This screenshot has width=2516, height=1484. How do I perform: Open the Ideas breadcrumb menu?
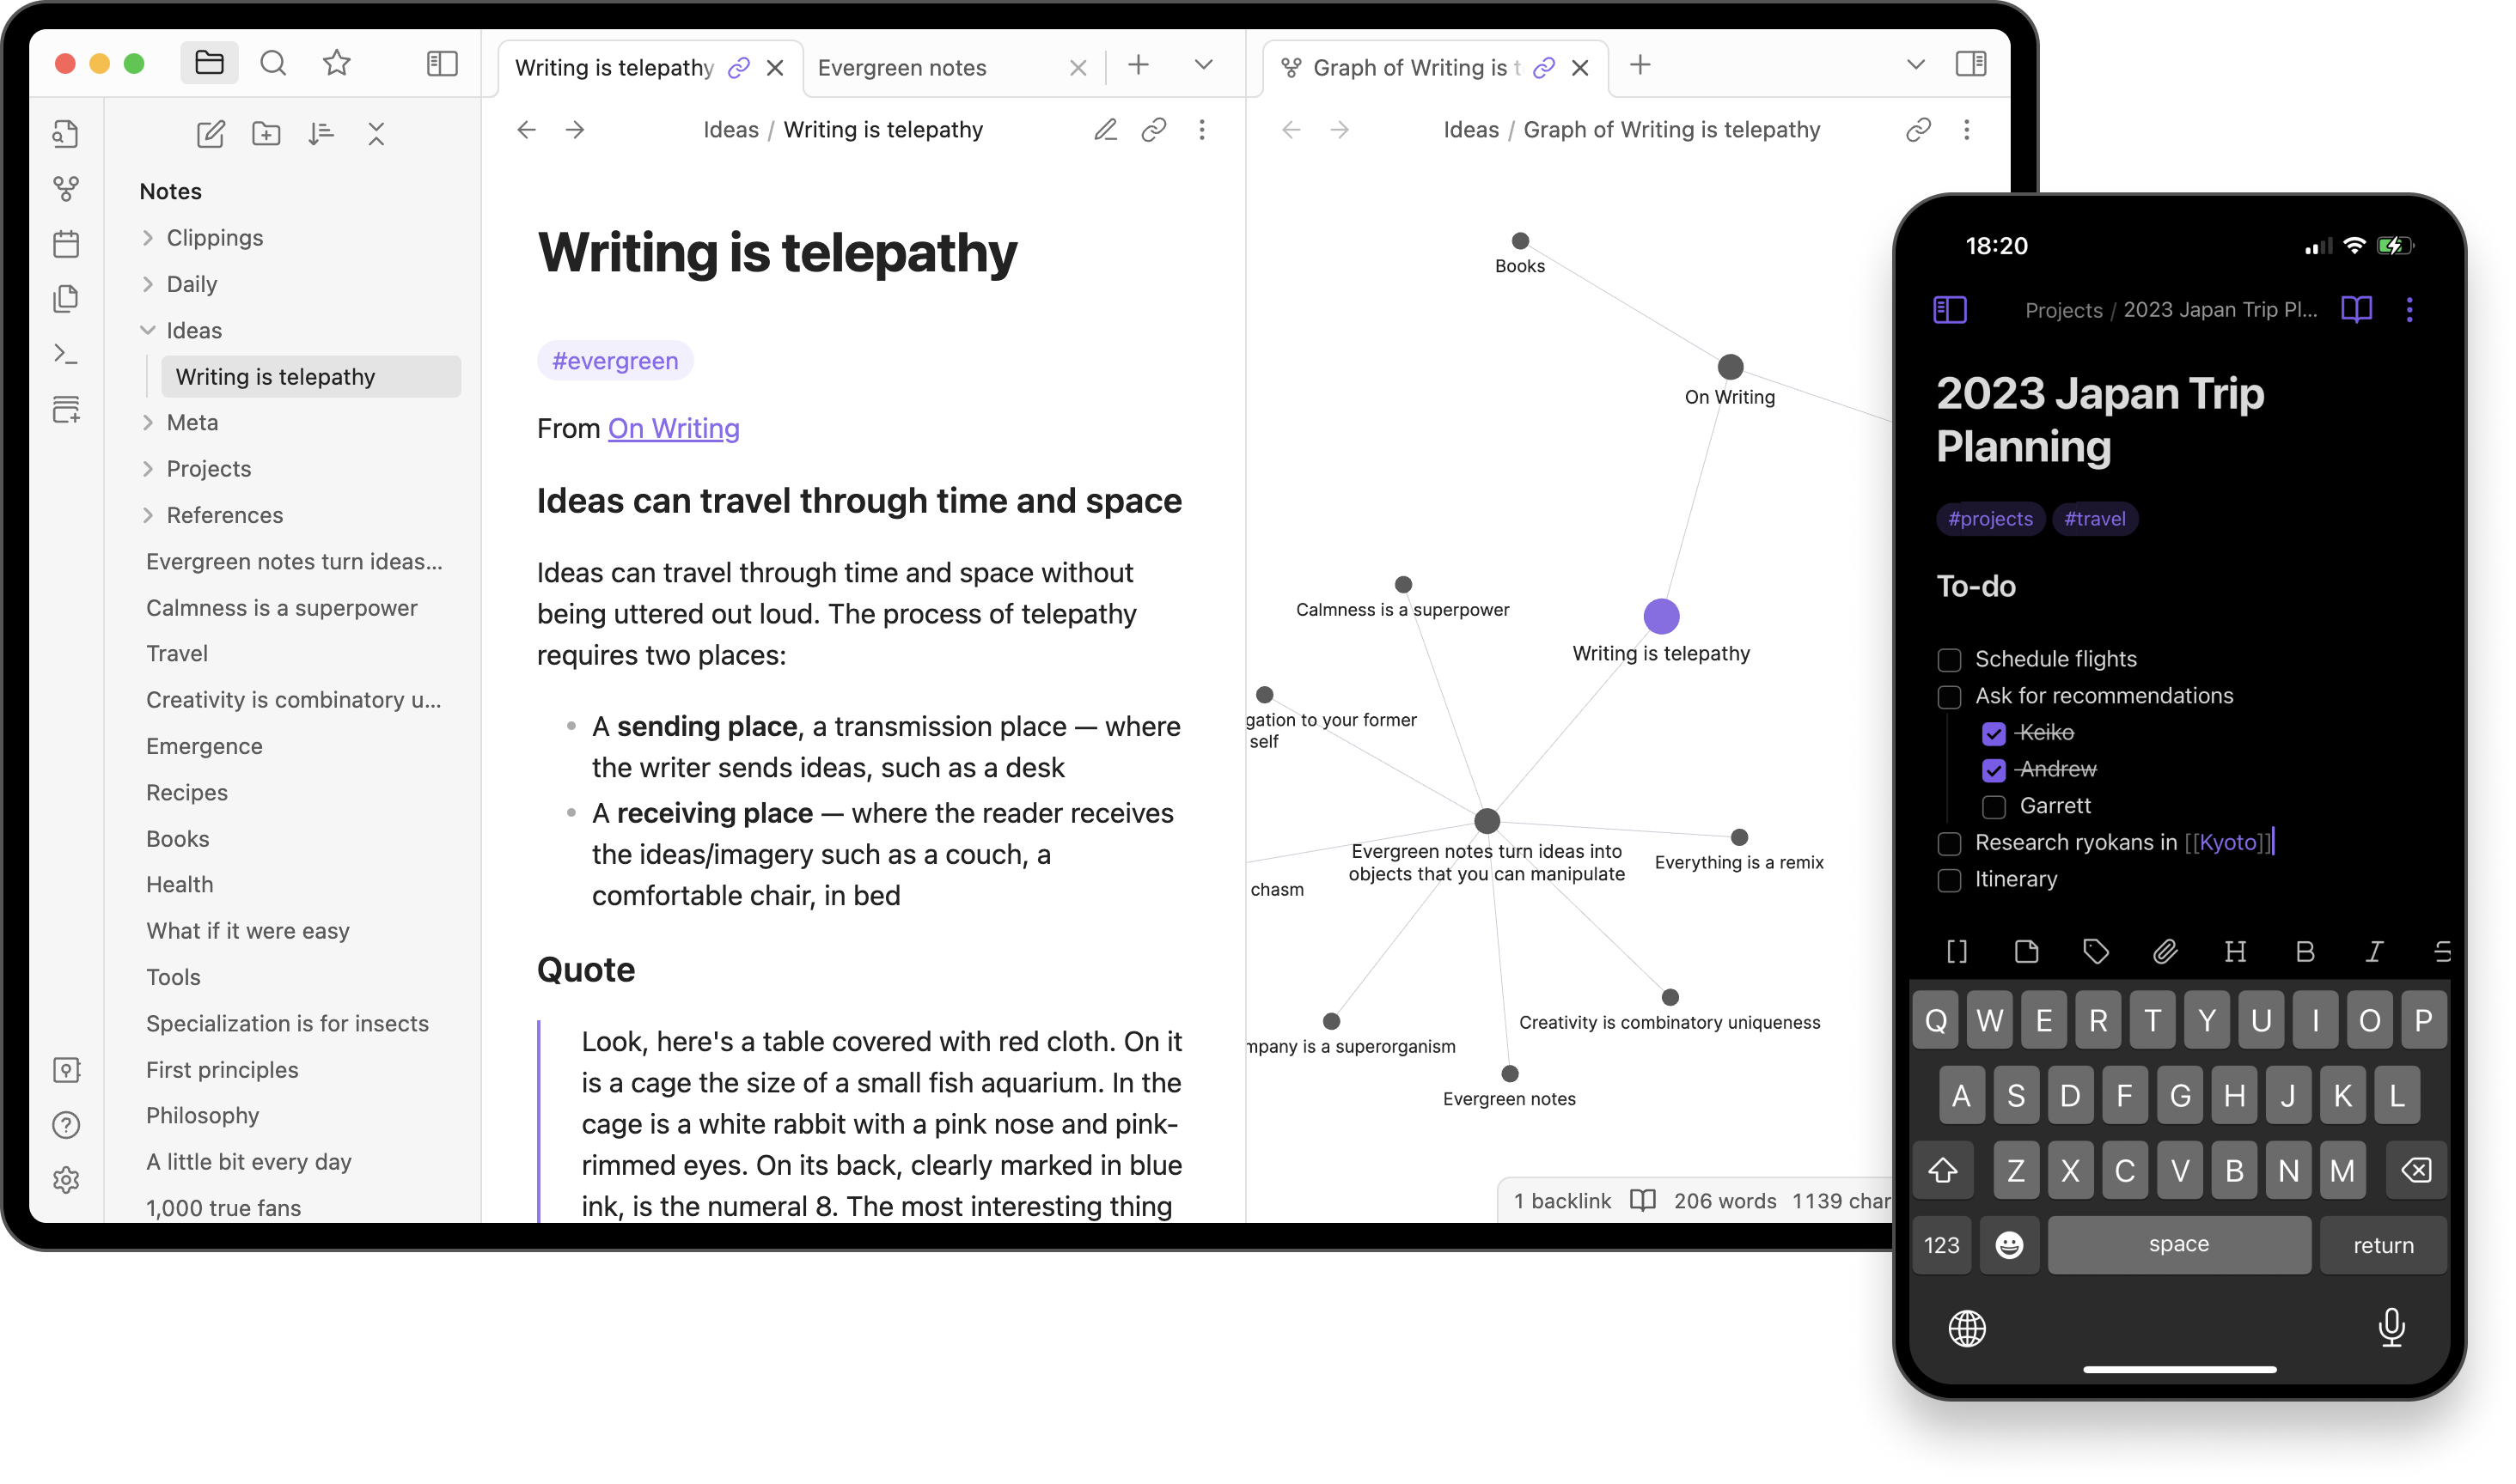tap(730, 129)
